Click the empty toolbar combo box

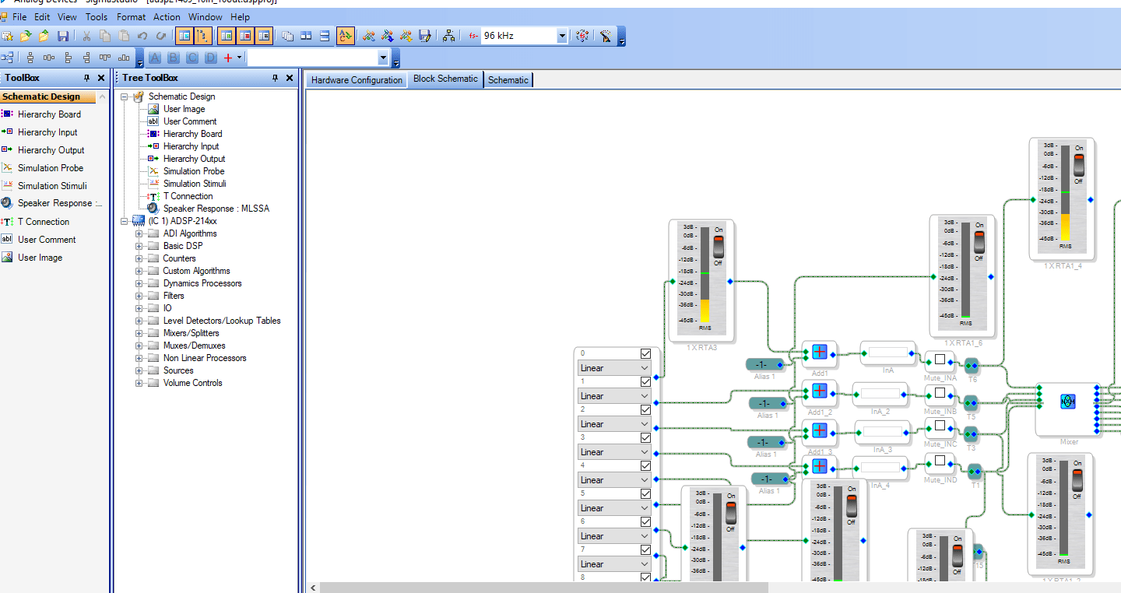pos(319,58)
